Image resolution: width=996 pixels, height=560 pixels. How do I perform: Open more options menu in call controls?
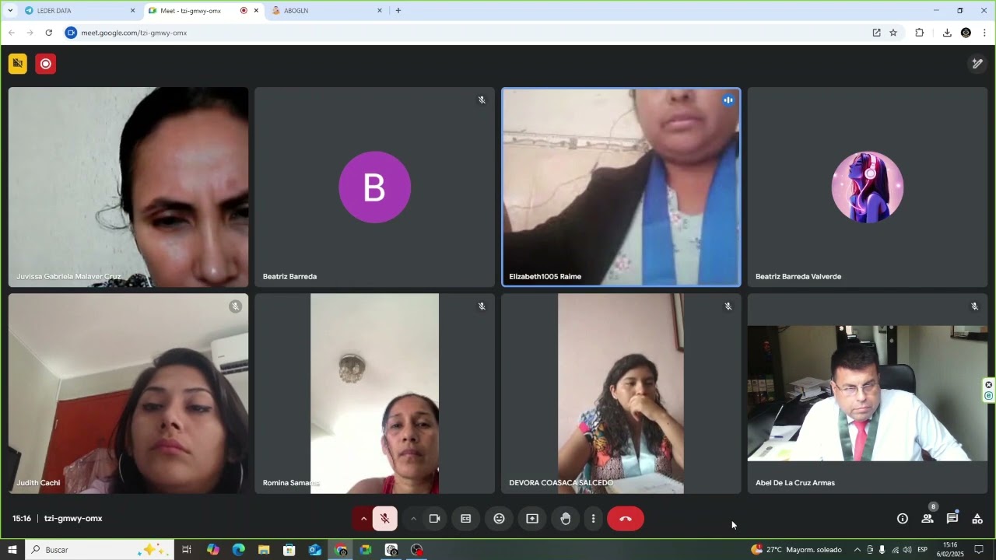coord(593,519)
